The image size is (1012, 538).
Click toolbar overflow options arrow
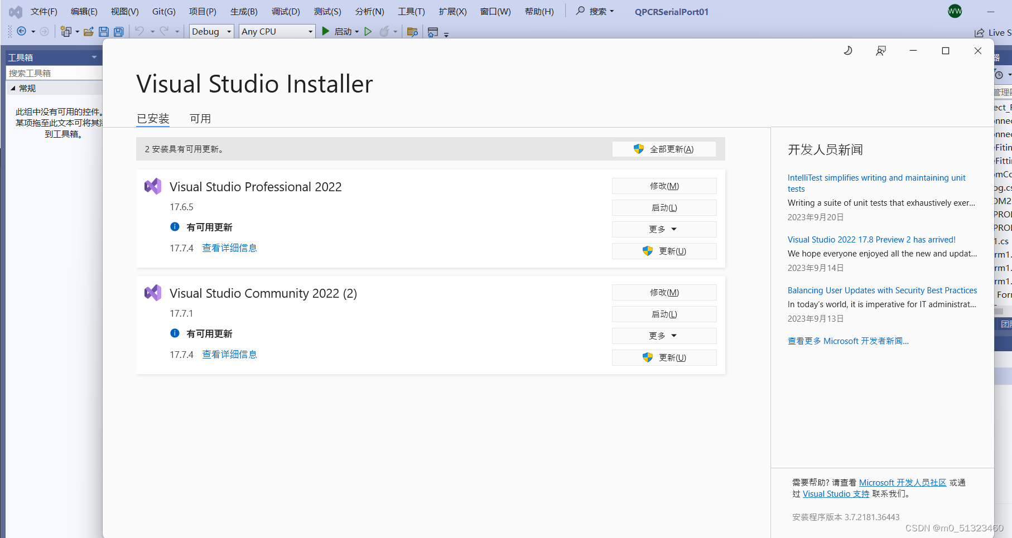(446, 34)
